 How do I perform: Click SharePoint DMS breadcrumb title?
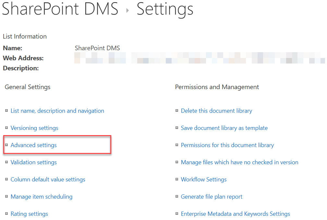click(x=60, y=9)
